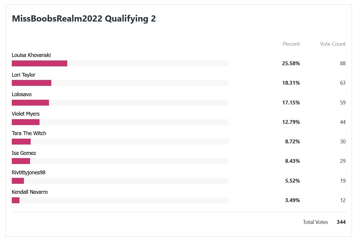Click the Kendall Navarro result bar

click(120, 200)
